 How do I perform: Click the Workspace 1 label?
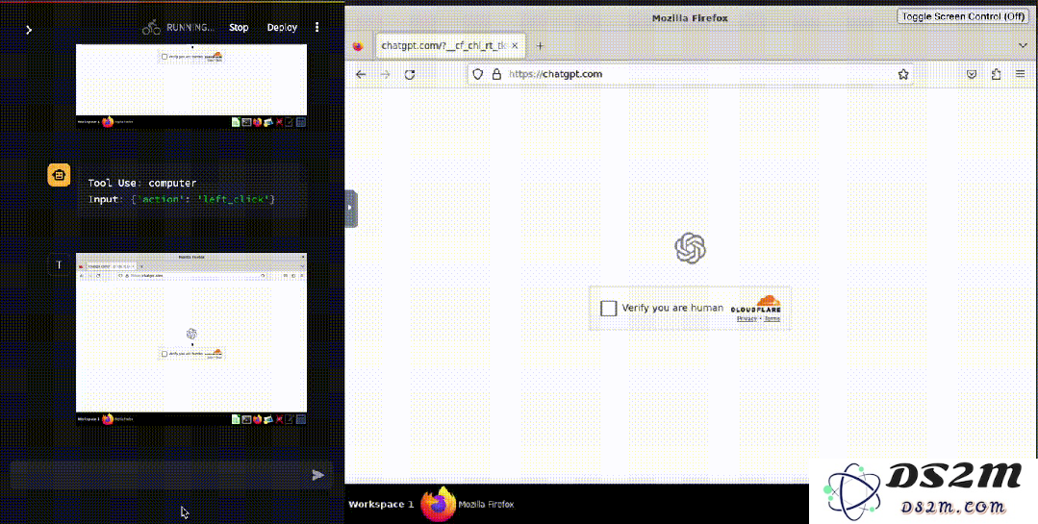coord(381,504)
